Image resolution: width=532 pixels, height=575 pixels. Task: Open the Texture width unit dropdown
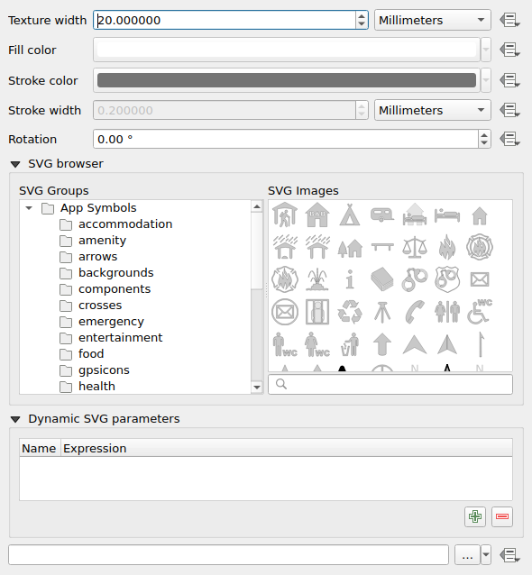[433, 20]
